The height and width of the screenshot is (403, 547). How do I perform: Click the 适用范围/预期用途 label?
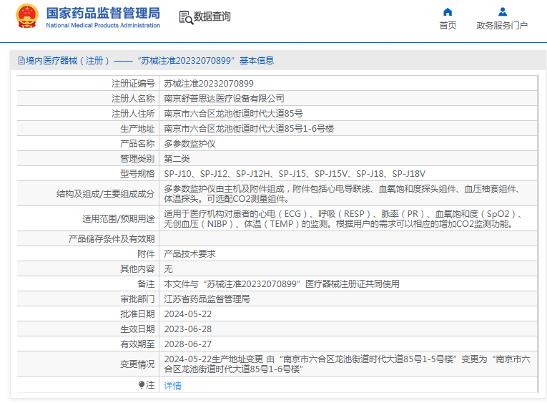click(x=118, y=218)
